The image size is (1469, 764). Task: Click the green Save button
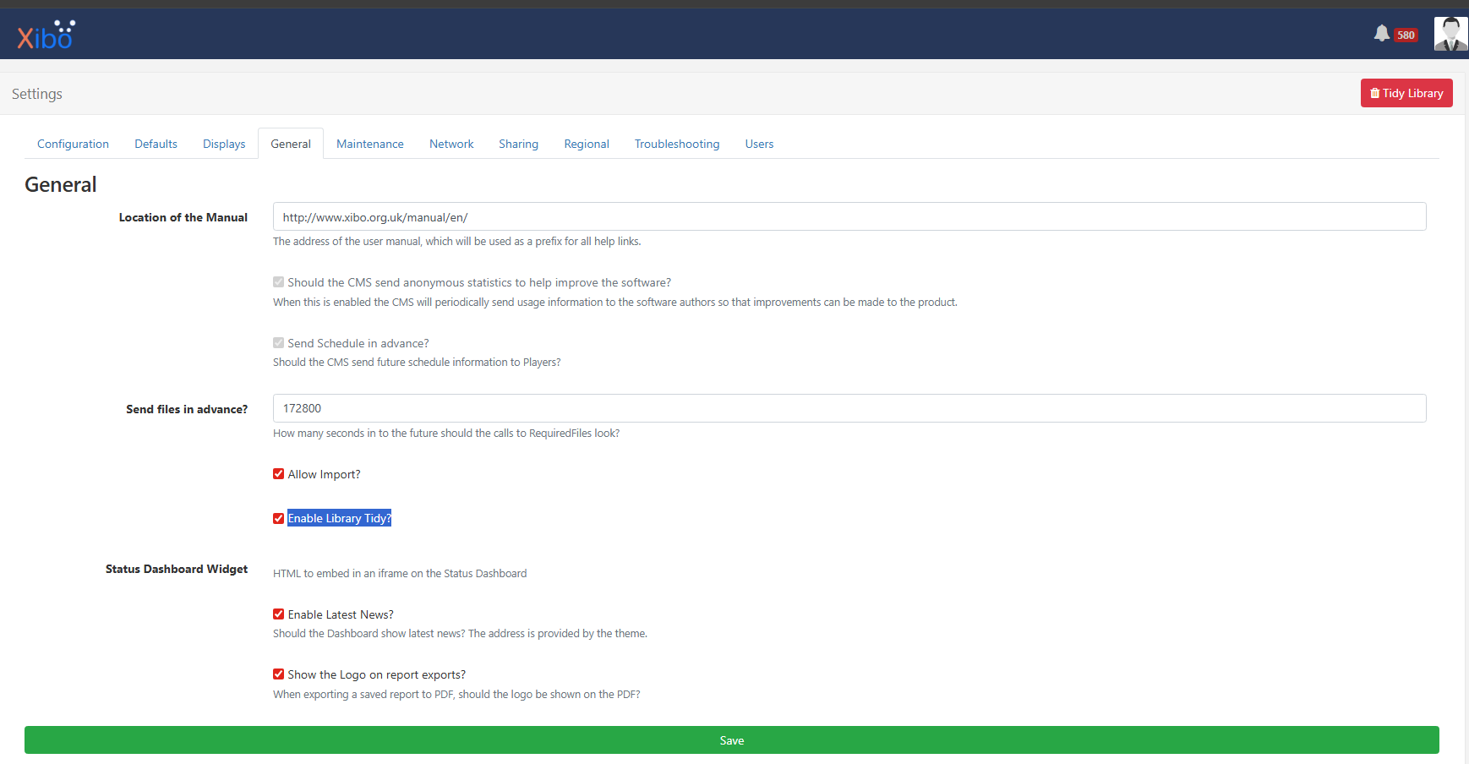point(731,740)
